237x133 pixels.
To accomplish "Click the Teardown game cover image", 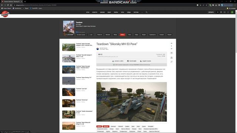I will click(69, 28).
